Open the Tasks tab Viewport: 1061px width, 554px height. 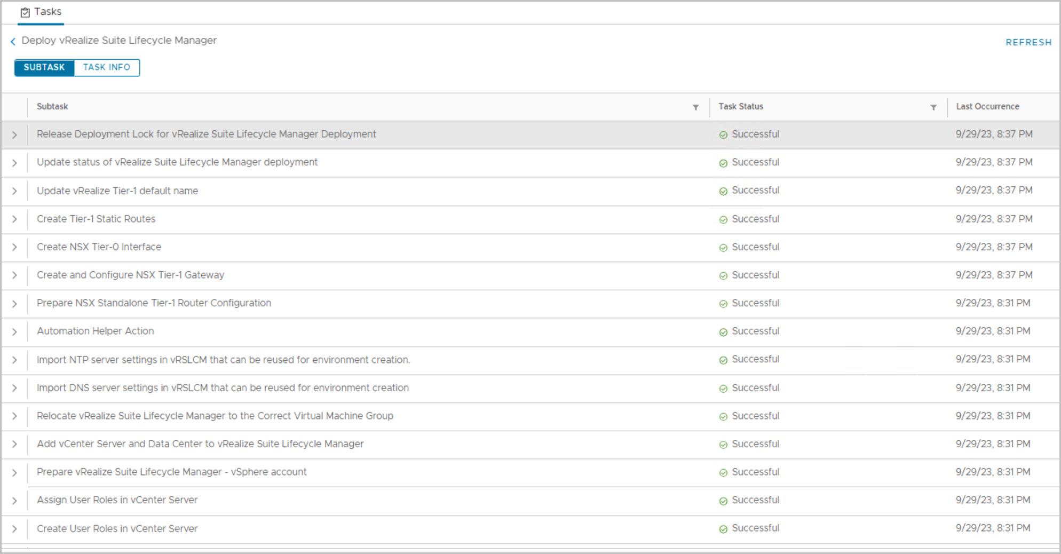41,12
